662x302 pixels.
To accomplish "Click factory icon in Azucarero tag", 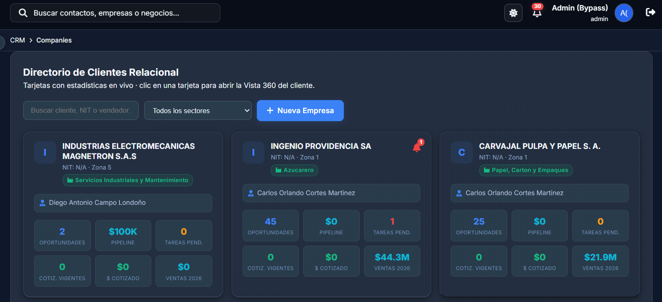I will (x=278, y=170).
